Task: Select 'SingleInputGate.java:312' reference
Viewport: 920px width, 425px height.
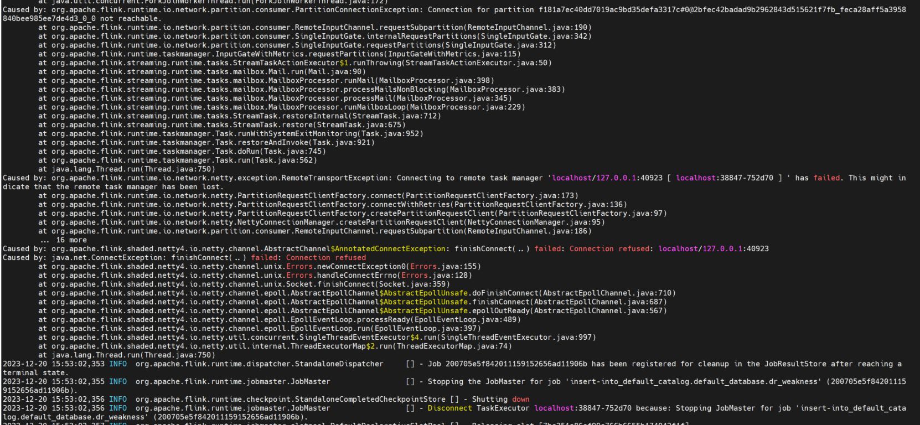Action: tap(499, 45)
